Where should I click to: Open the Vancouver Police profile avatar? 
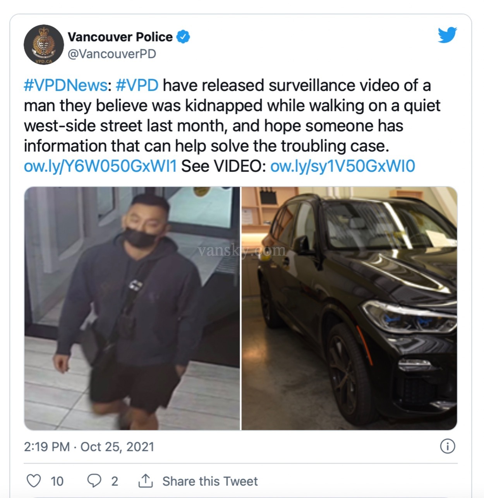click(x=44, y=45)
